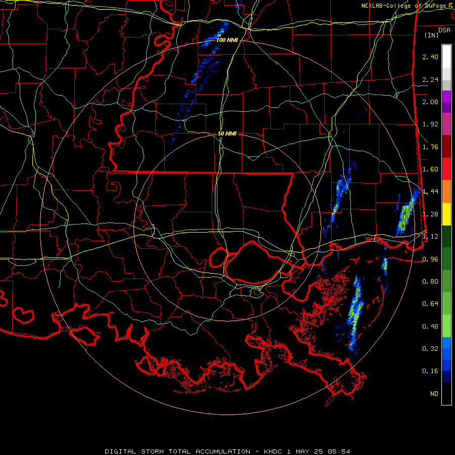The width and height of the screenshot is (455, 455).
Task: Select the 0.64 legend value
Action: point(430,304)
